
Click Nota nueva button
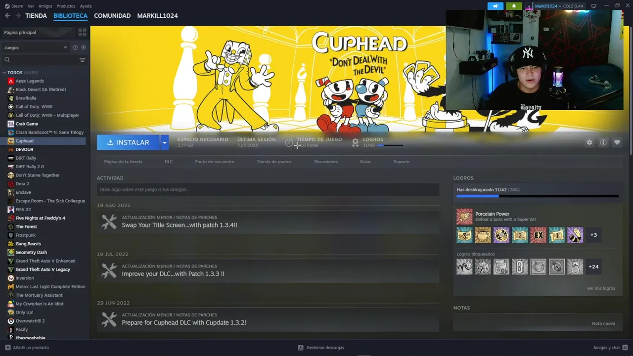pyautogui.click(x=603, y=323)
